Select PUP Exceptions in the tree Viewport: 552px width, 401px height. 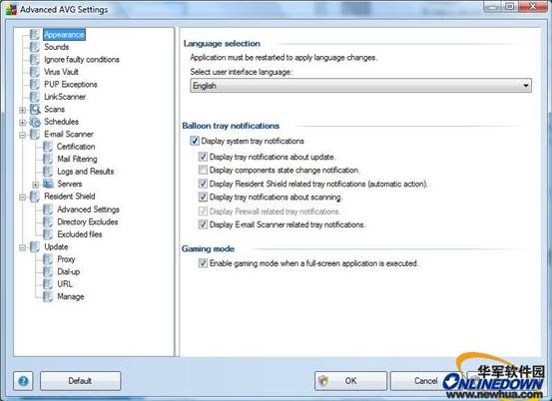point(71,85)
